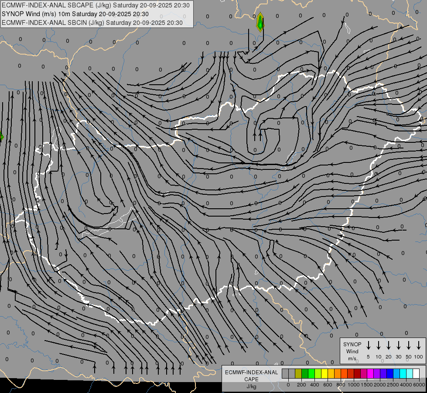Click the SBCAPE title line in header box
Image resolution: width=427 pixels, height=393 pixels.
tap(96, 5)
